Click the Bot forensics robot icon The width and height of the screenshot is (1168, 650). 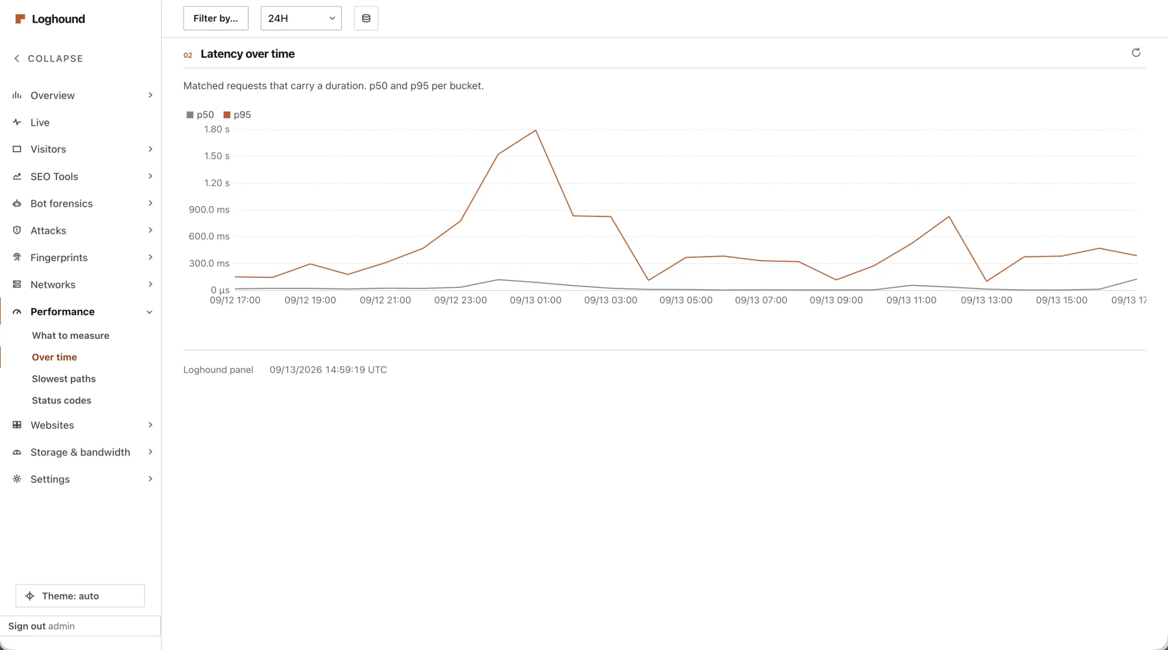[x=17, y=203]
